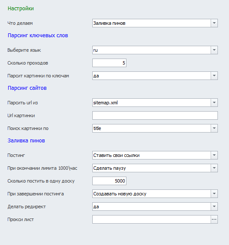Click the 'Ставить свои ссылки' combo box text

(x=116, y=155)
